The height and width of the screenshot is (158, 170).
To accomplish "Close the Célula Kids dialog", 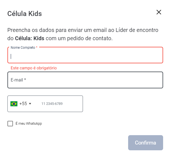I will point(159,12).
